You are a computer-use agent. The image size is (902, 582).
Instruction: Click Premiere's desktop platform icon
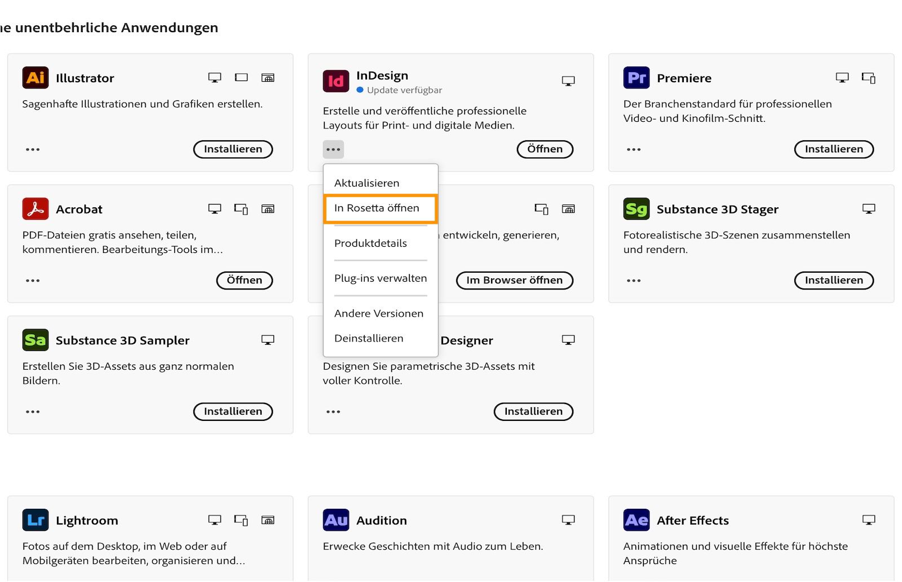tap(842, 78)
